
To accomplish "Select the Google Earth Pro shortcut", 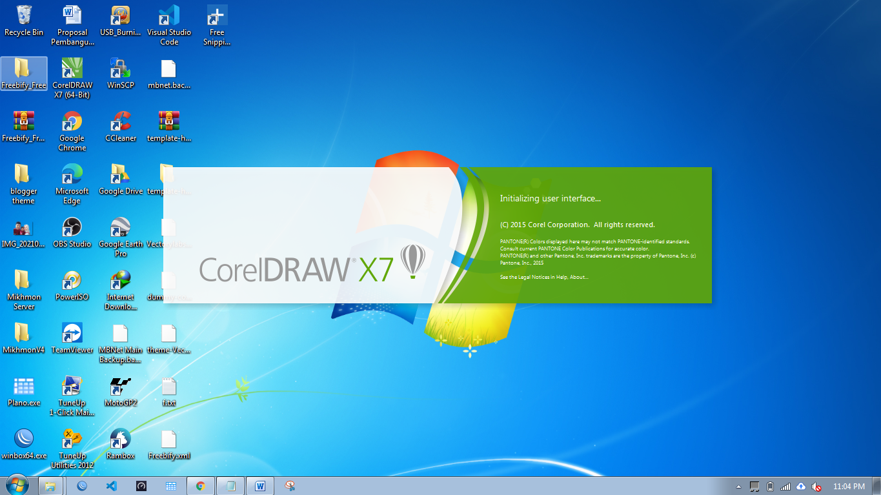I will click(120, 237).
